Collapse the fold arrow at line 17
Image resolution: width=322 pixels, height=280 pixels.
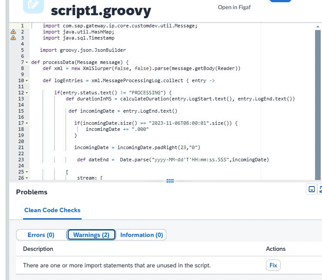click(27, 123)
